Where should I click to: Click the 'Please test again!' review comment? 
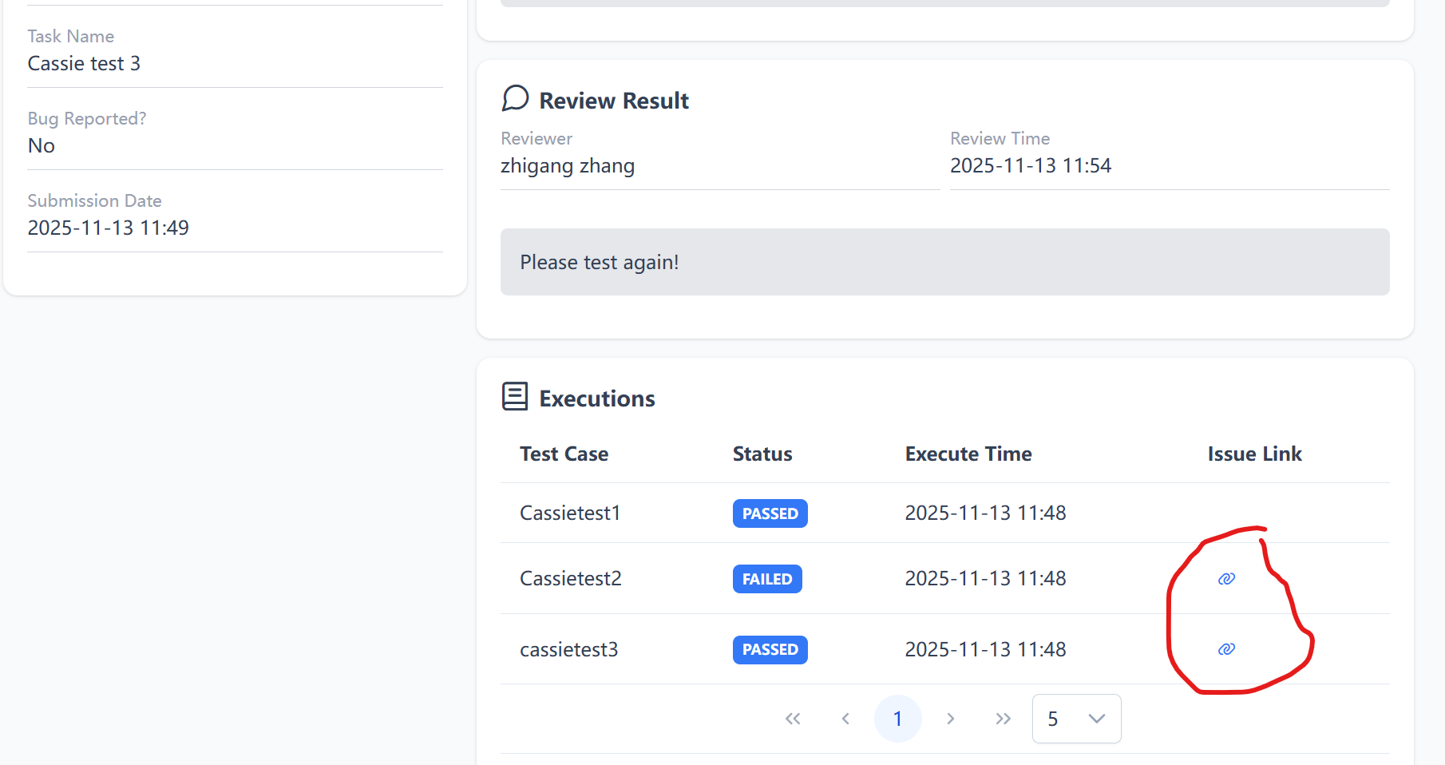tap(599, 263)
